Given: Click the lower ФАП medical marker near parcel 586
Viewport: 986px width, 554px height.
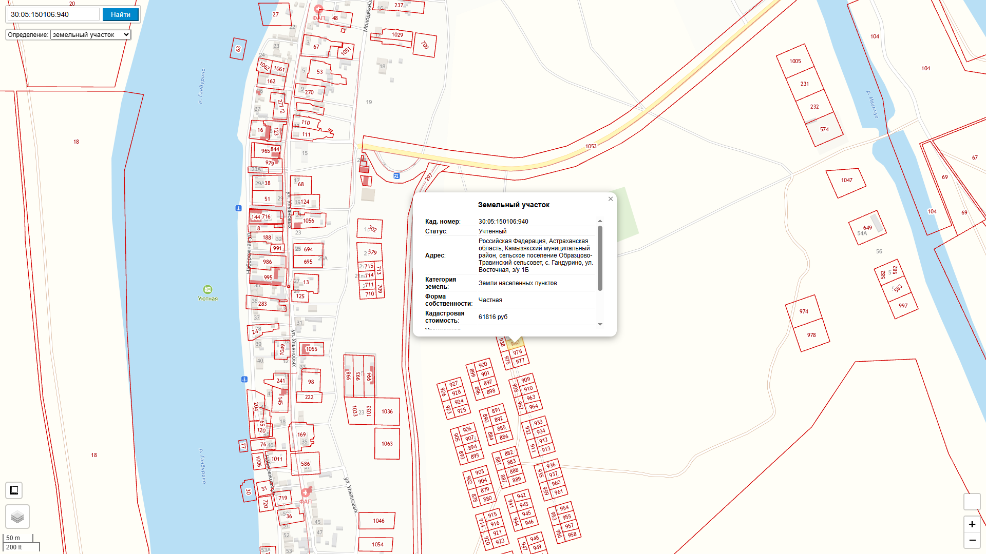Looking at the screenshot, I should click(x=306, y=492).
